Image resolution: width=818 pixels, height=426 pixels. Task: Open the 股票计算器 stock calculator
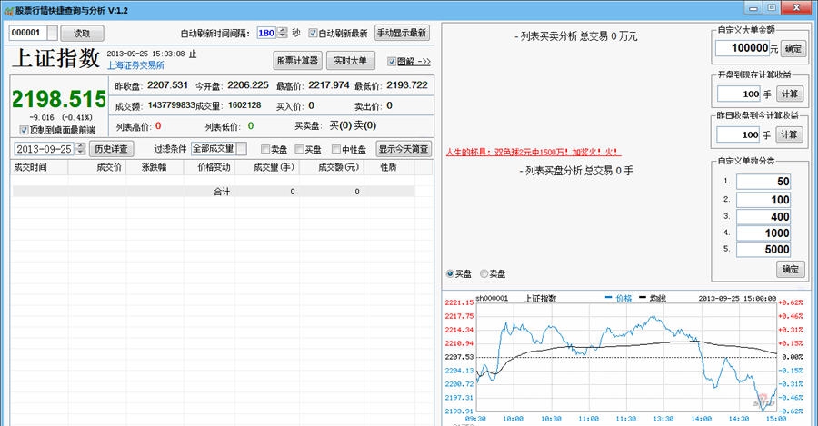coord(298,61)
